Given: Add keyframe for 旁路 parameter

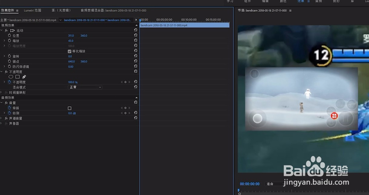Looking at the screenshot, I should tap(125, 108).
